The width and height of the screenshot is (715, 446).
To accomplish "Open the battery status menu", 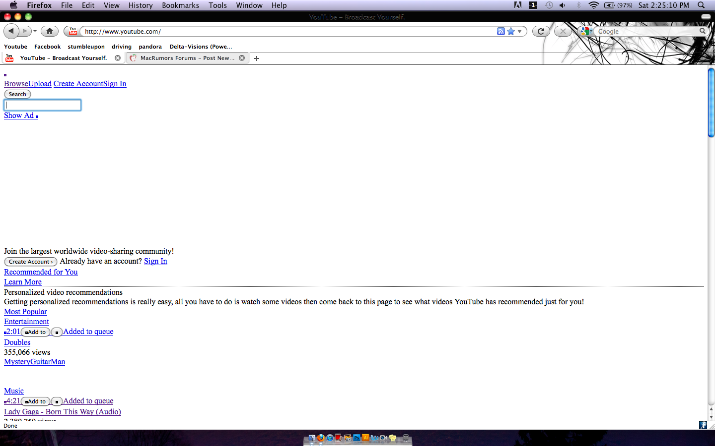I will (618, 5).
